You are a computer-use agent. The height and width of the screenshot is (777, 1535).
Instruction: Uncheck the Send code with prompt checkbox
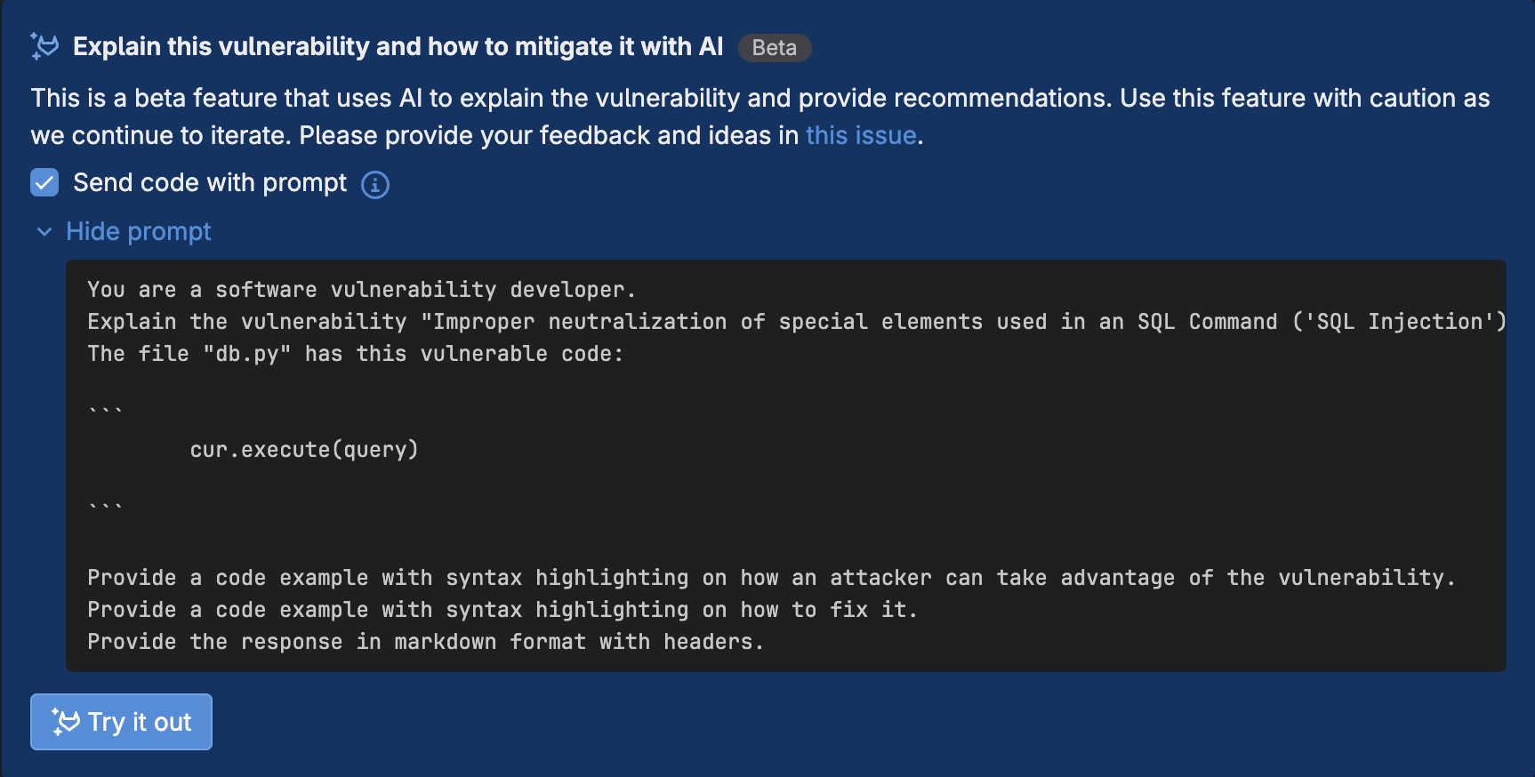click(x=44, y=182)
